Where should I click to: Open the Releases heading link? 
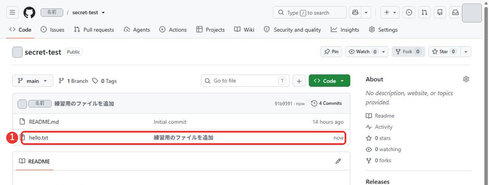click(x=377, y=181)
